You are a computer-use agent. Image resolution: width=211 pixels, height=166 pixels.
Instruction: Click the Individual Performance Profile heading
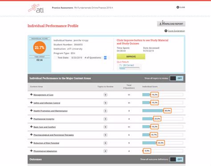[53, 26]
